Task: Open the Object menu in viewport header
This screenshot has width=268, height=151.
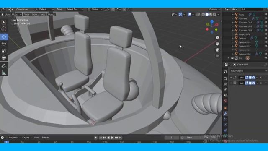Action: tap(51, 15)
